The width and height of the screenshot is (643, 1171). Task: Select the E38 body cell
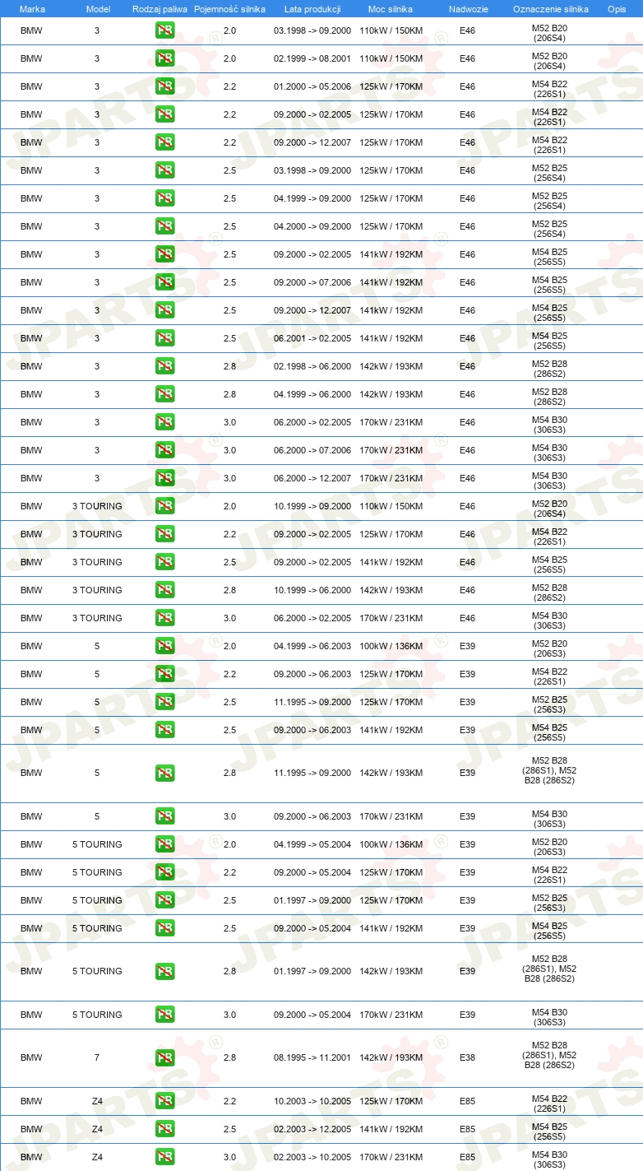click(x=467, y=1057)
